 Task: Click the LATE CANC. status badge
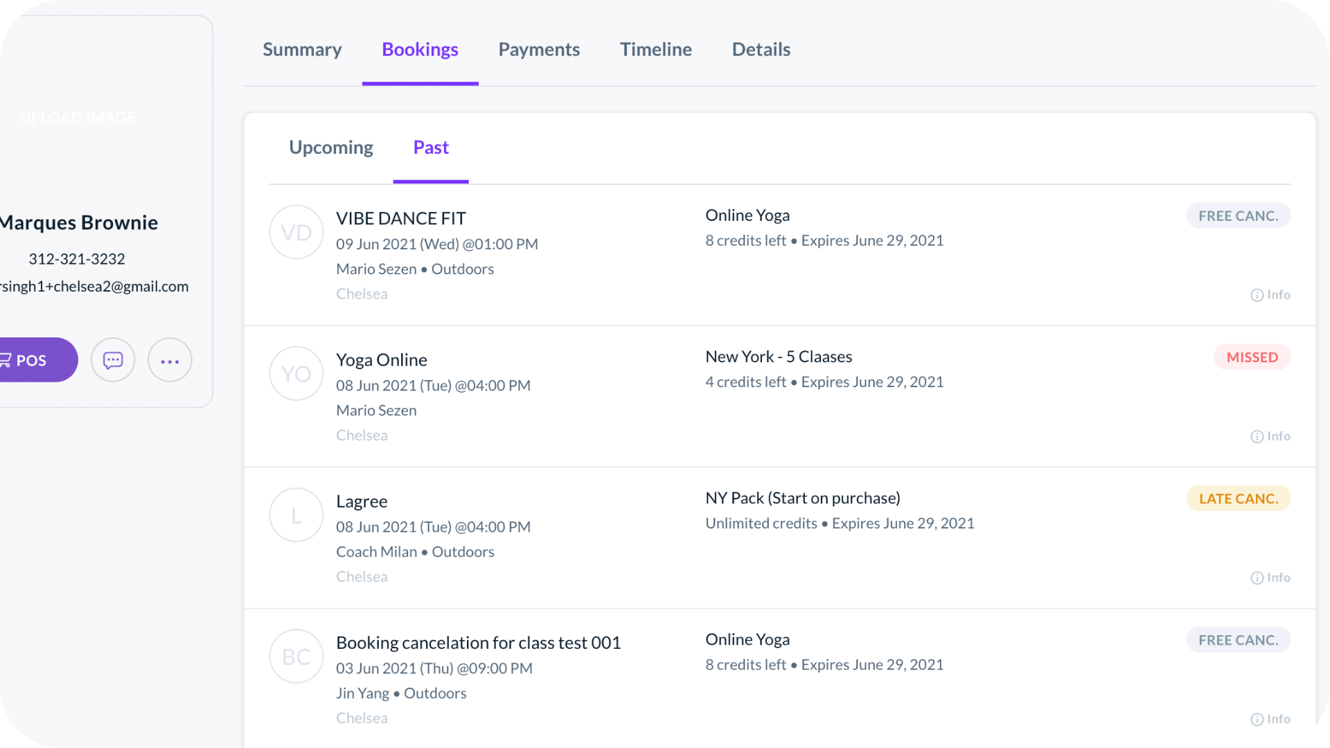[x=1238, y=499]
